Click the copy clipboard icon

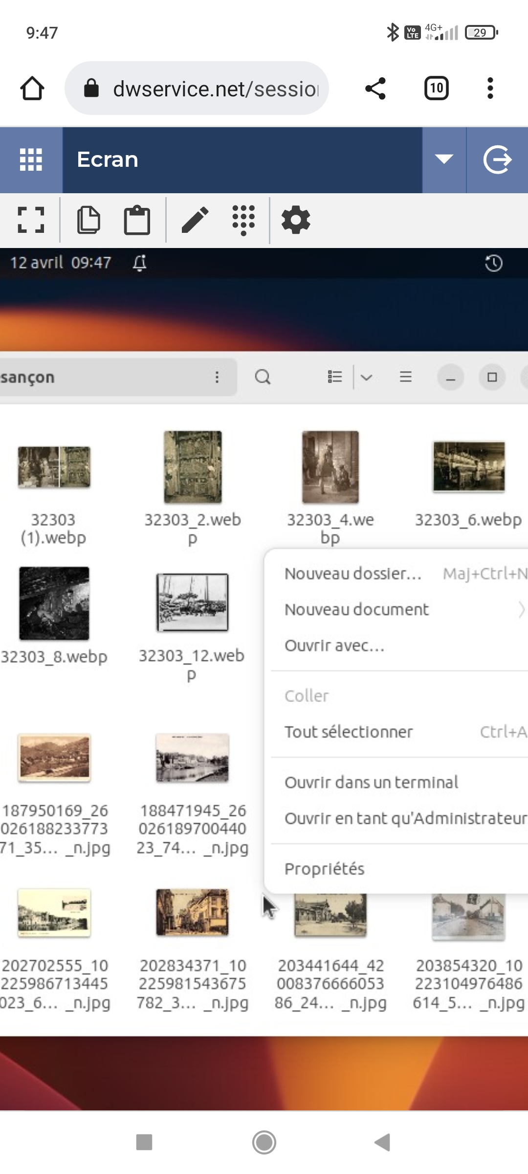88,220
